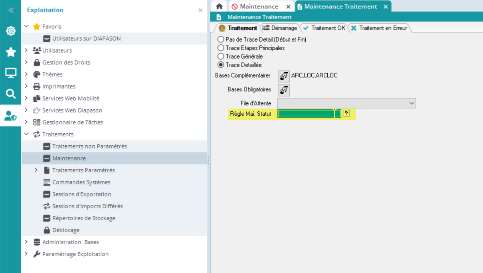
Task: Select Commandes Systèmes in the tree
Action: tap(81, 182)
